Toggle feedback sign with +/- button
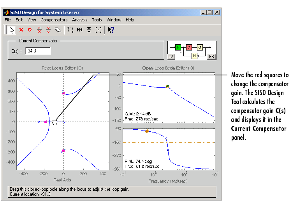This screenshot has height=202, width=292. [171, 57]
